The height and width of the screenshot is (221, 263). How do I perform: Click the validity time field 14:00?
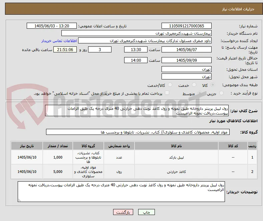pos(136,60)
